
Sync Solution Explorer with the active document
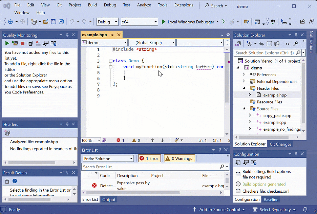(x=261, y=44)
